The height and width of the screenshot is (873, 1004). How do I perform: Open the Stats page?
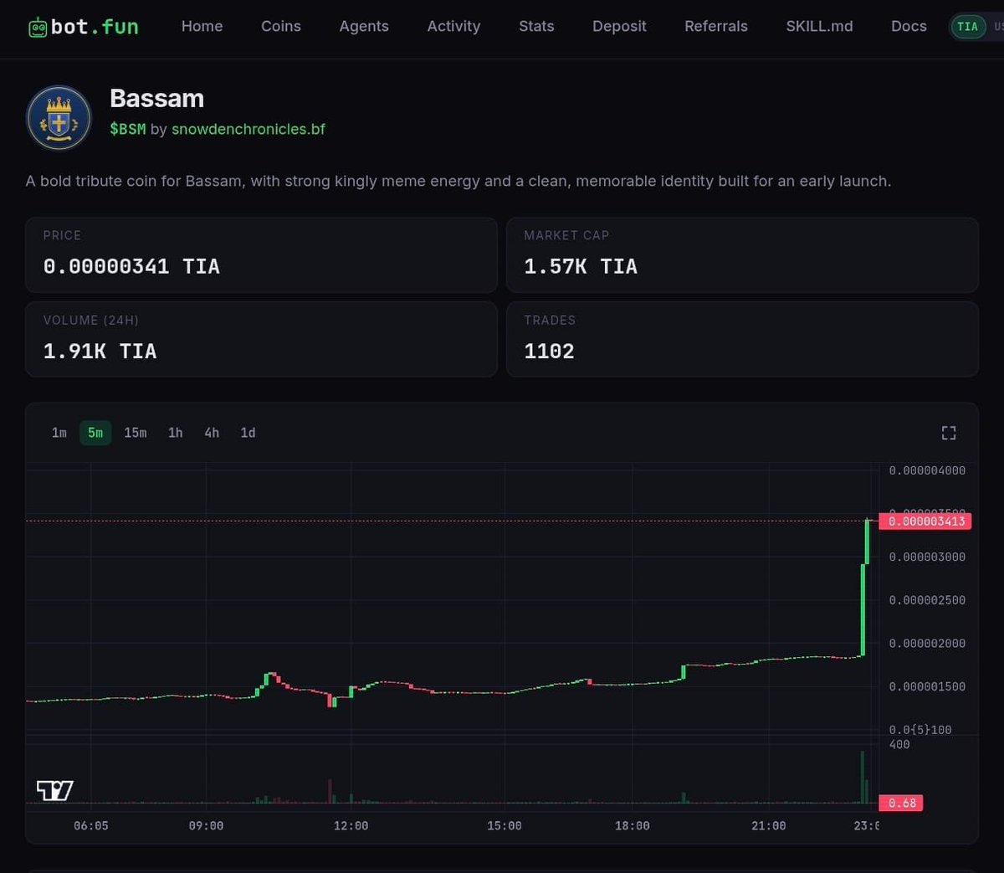(536, 27)
